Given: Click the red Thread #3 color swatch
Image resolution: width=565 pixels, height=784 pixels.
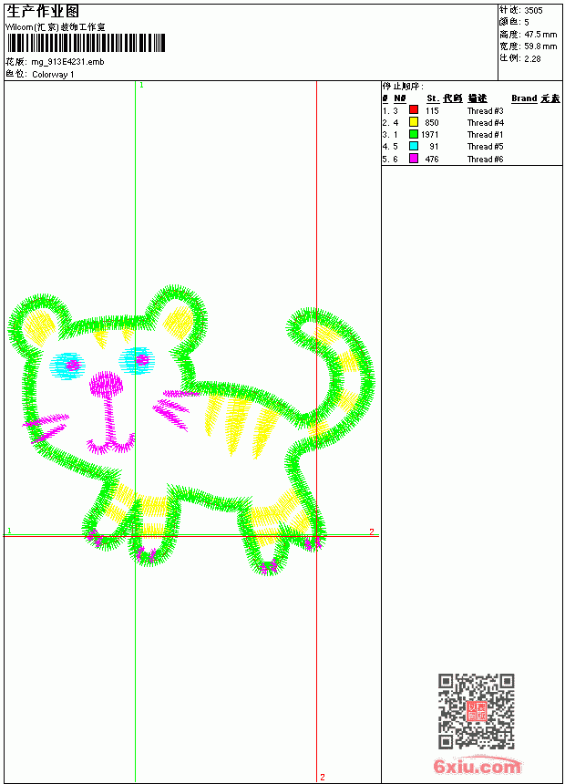Looking at the screenshot, I should click(x=414, y=109).
